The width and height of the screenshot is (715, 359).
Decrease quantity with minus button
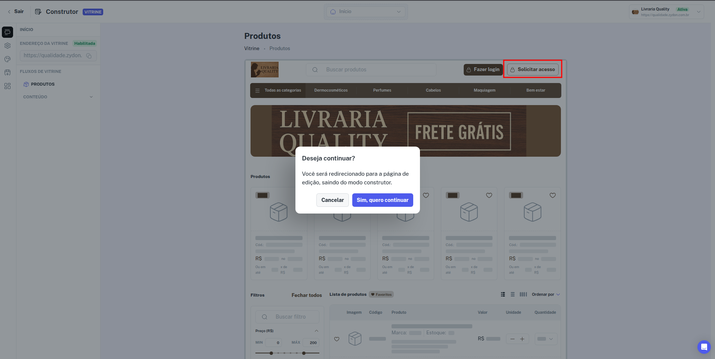512,339
